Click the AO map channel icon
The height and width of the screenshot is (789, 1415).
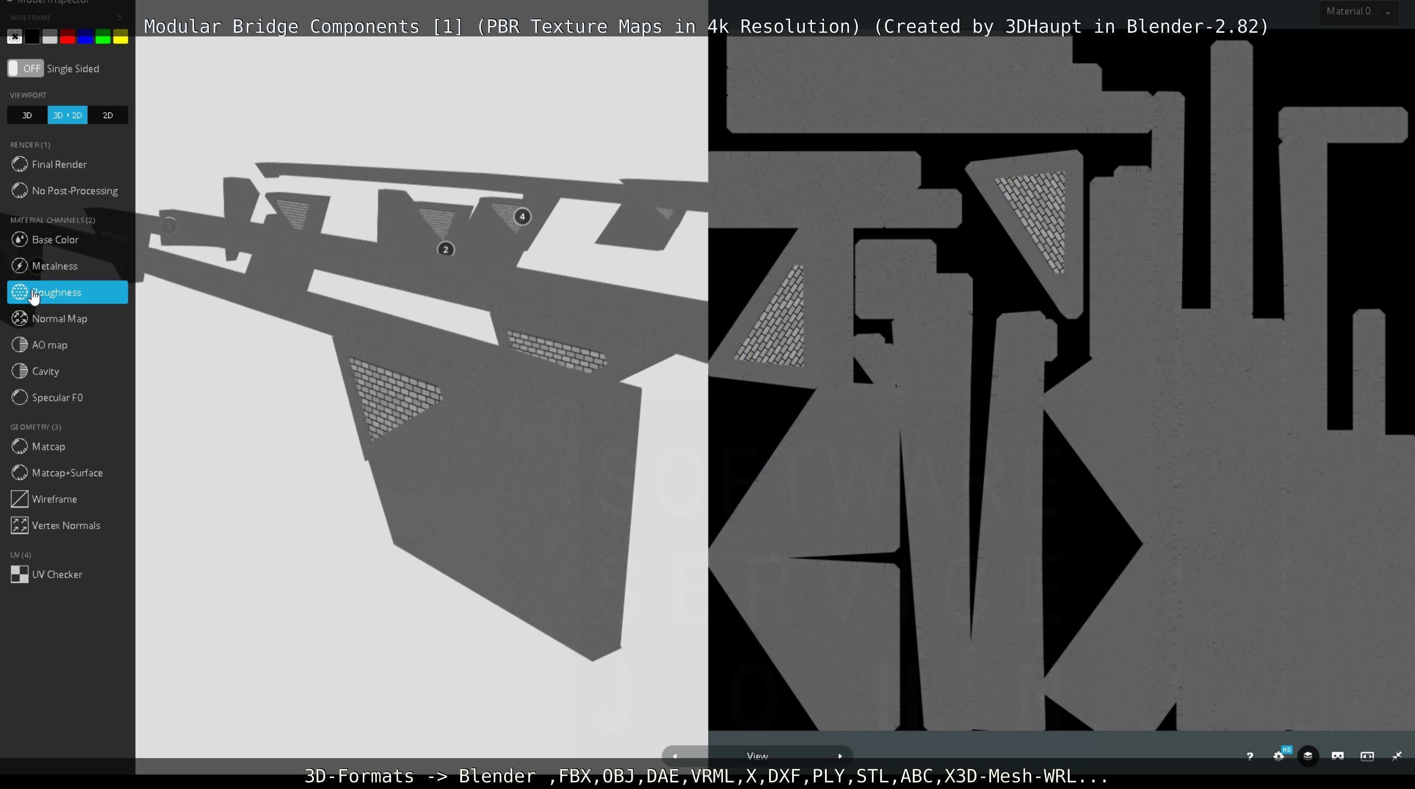coord(20,345)
